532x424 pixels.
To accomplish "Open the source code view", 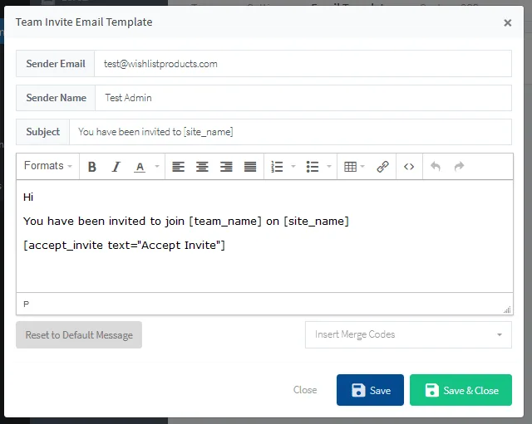I will point(409,167).
